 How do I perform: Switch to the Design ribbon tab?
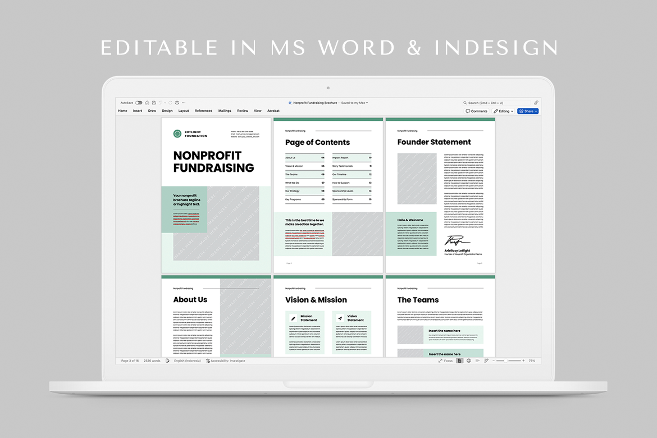click(x=167, y=111)
